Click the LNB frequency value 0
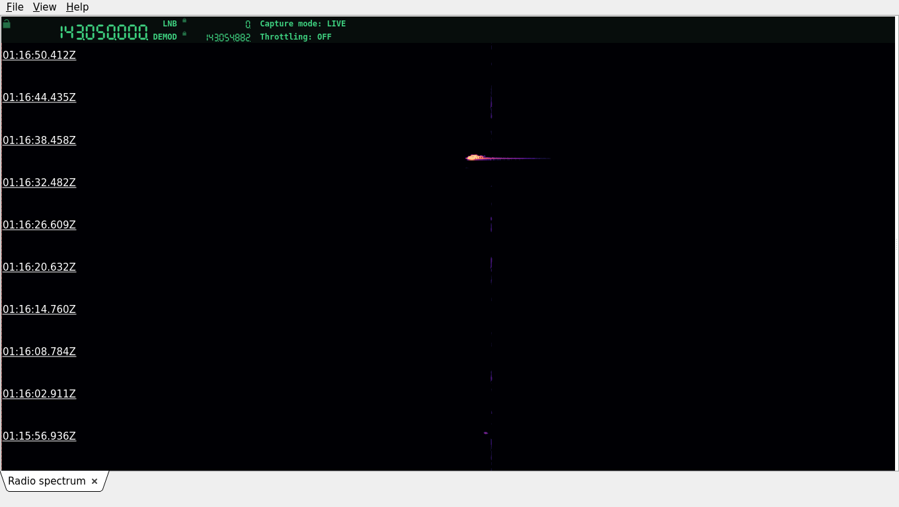 [248, 24]
